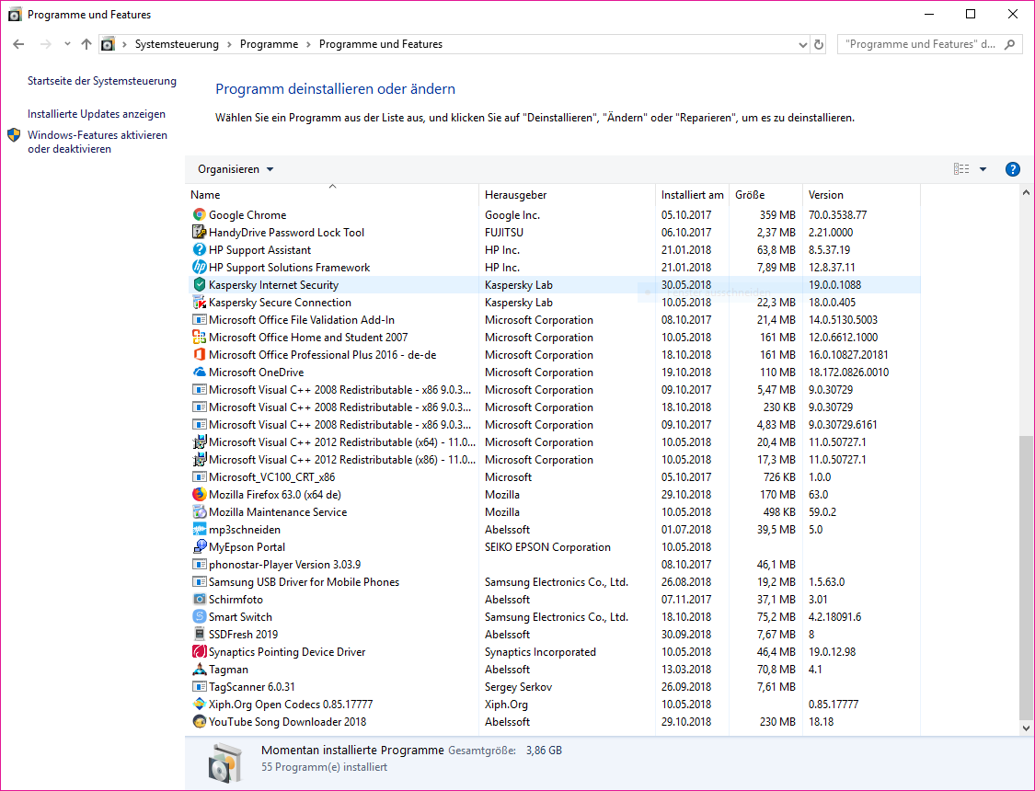Click the Tagman program icon

[199, 670]
